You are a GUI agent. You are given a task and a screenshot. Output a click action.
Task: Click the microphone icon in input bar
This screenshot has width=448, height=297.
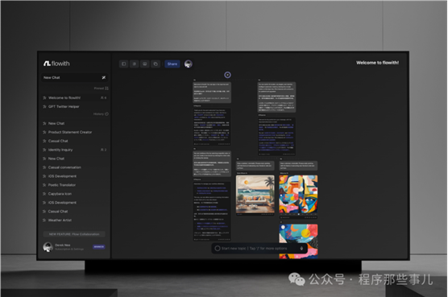pyautogui.click(x=301, y=248)
